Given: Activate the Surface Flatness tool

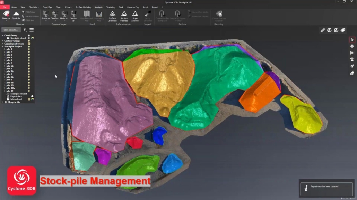Looking at the screenshot, I should tap(123, 16).
